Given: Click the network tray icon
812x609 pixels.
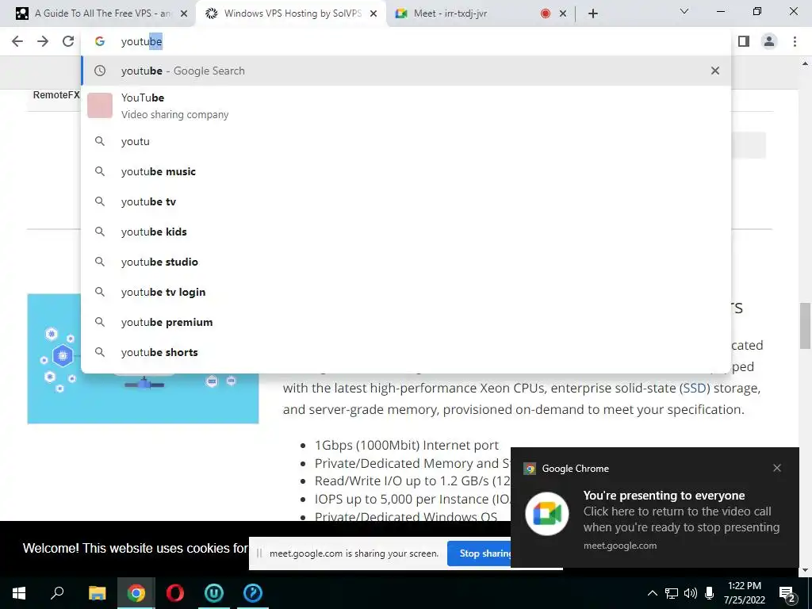Looking at the screenshot, I should (x=672, y=593).
